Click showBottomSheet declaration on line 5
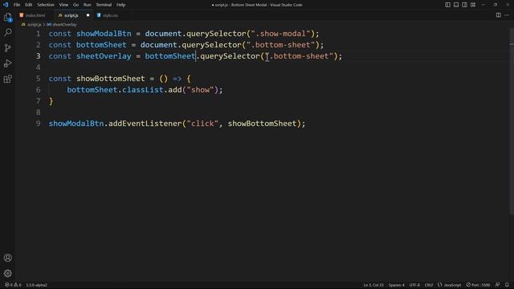 (x=111, y=79)
